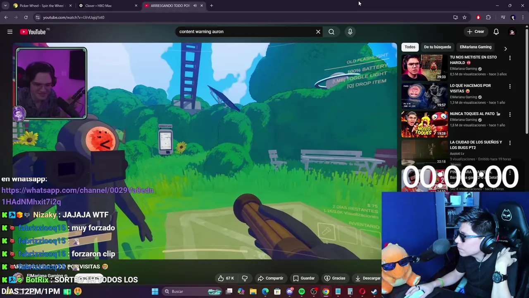Launch Microsoft Edge from the taskbar
The width and height of the screenshot is (529, 298).
[x=265, y=291]
